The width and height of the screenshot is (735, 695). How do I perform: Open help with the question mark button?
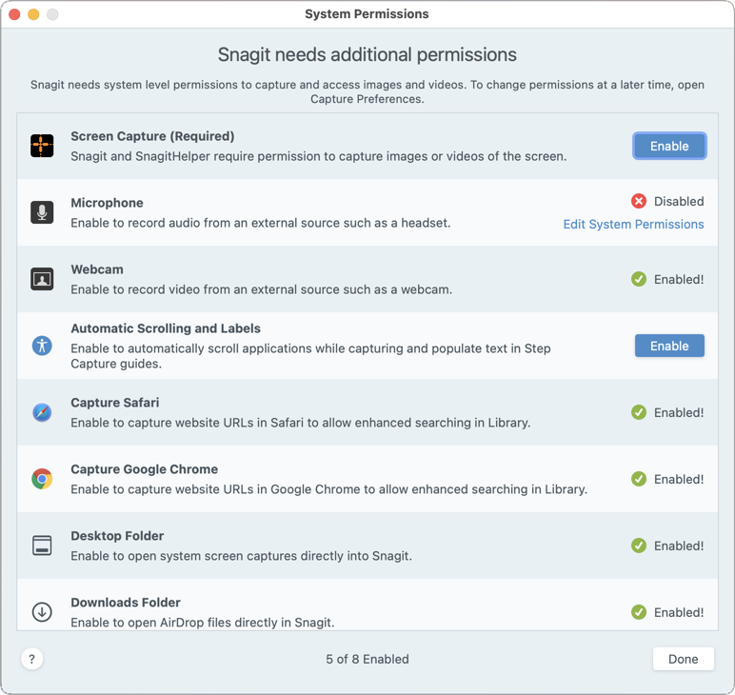[31, 659]
